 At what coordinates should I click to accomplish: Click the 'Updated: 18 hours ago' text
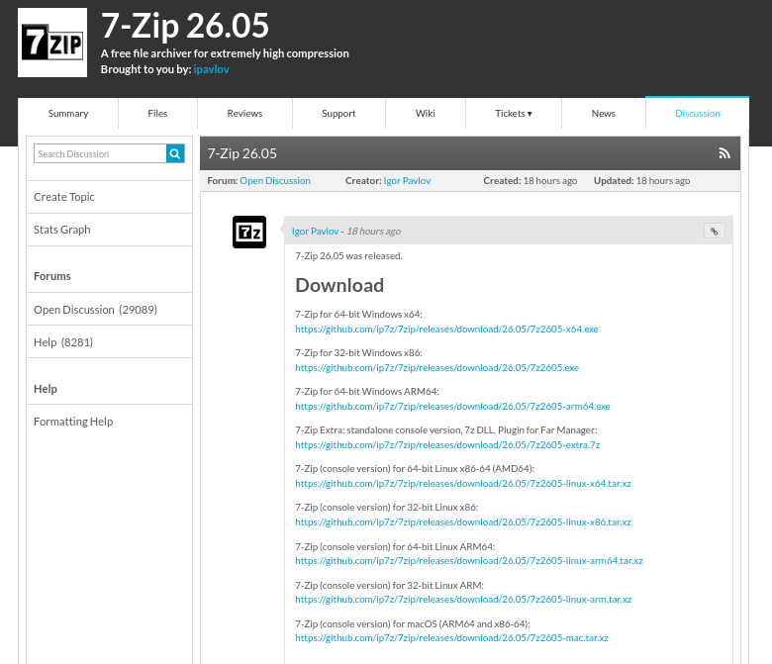(641, 181)
